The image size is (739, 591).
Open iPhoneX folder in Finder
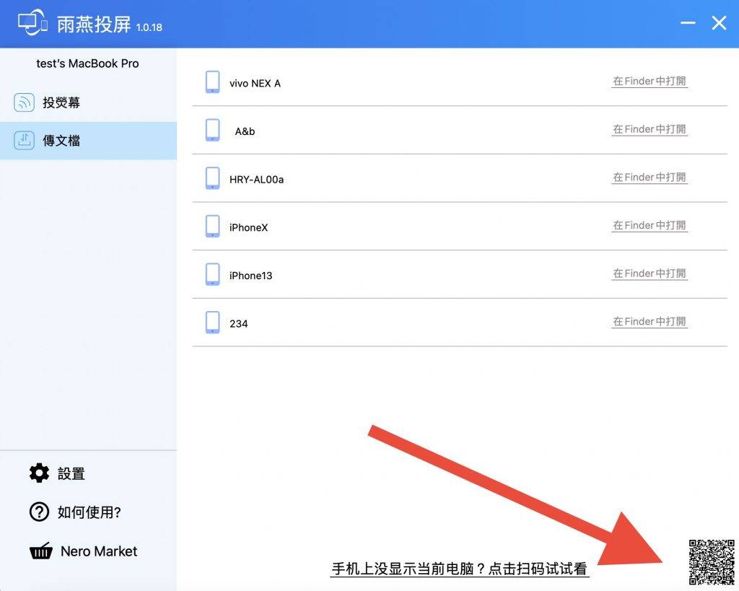point(650,225)
